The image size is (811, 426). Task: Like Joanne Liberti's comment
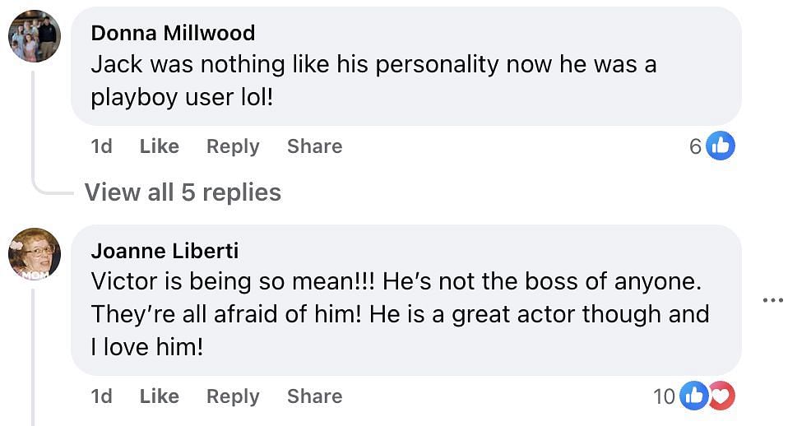159,396
